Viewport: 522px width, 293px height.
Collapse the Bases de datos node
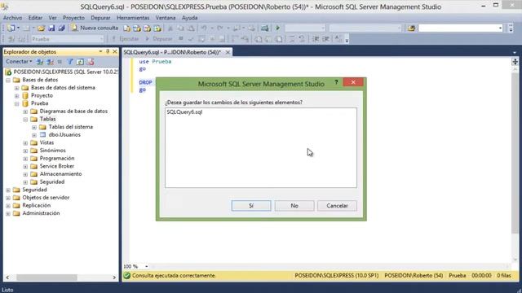click(8, 80)
